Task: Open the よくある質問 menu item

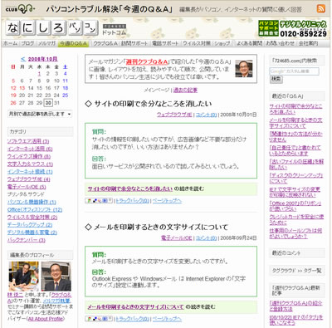Action: [x=249, y=43]
